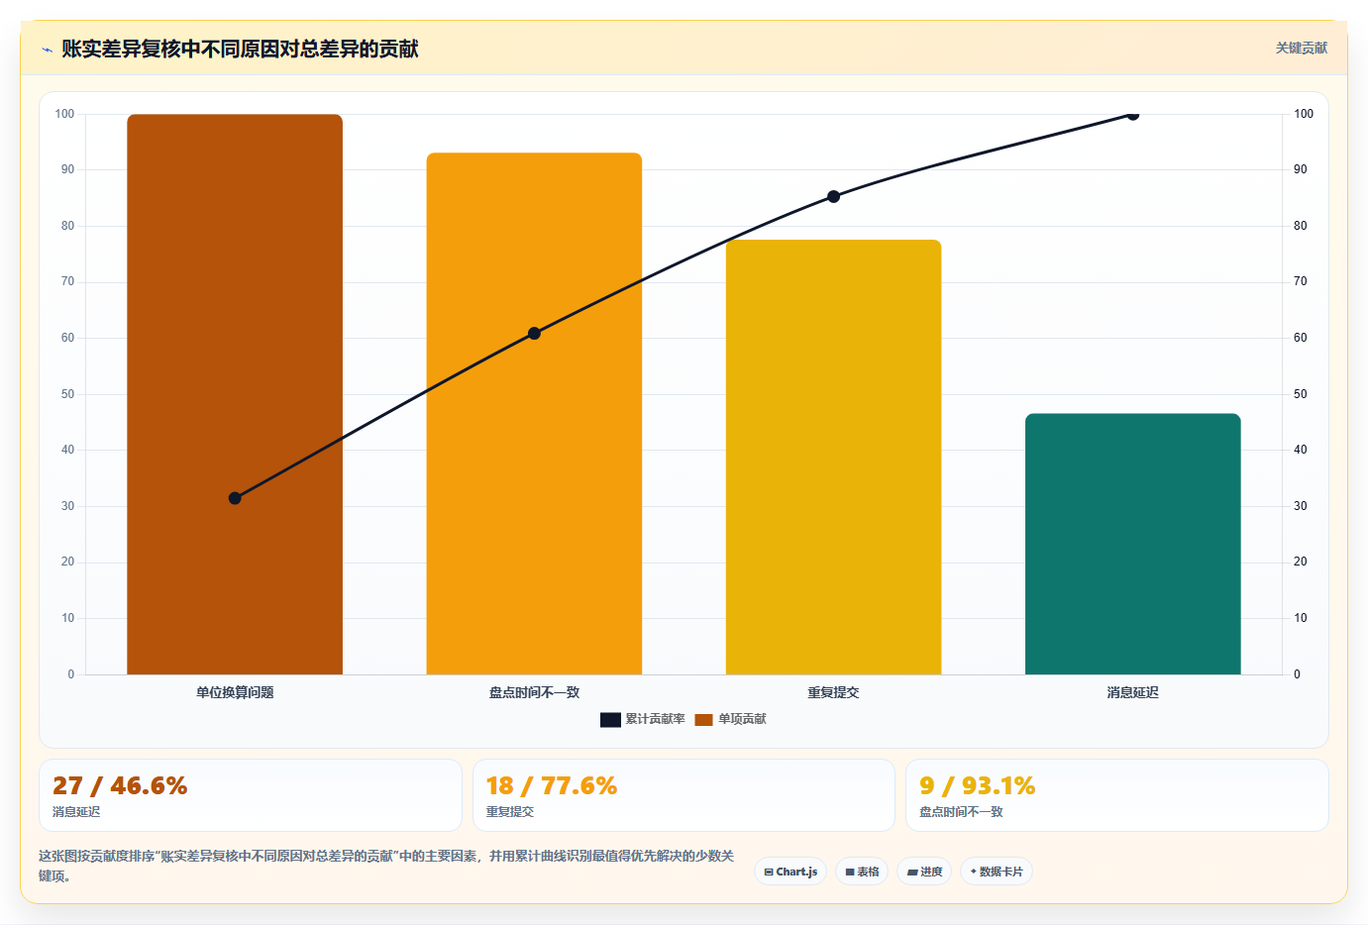
Task: Click the square icon inside 表格 chip
Action: [x=850, y=873]
